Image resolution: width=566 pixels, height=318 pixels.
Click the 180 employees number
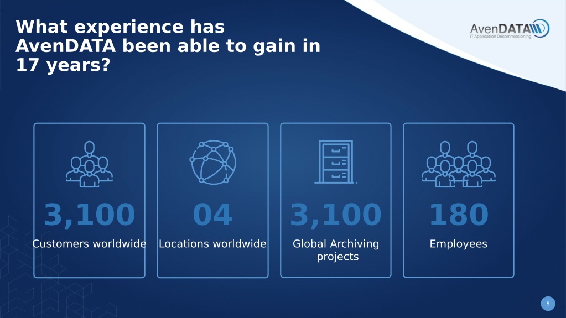459,215
